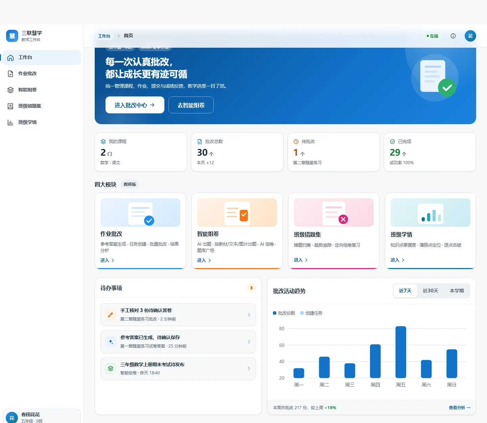The width and height of the screenshot is (487, 423).
Task: Click the 工作台 breadcrumb link
Action: point(104,36)
